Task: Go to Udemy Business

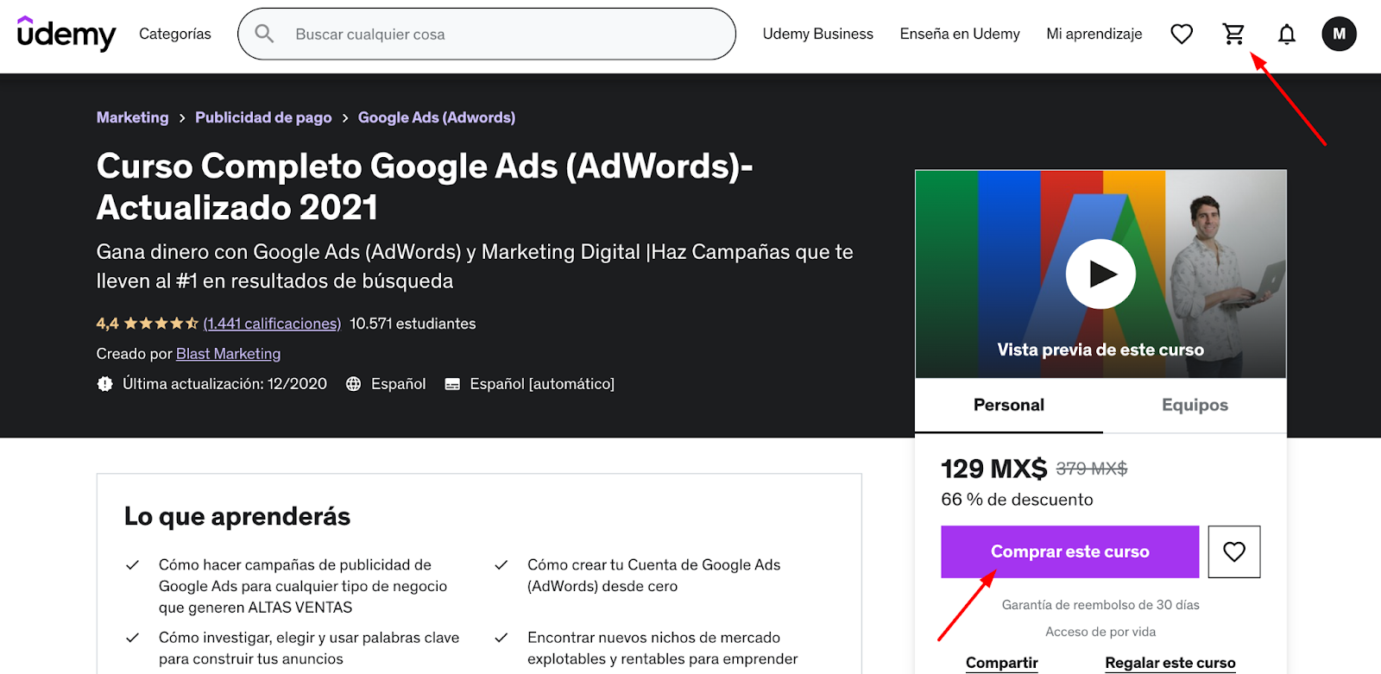Action: (818, 34)
